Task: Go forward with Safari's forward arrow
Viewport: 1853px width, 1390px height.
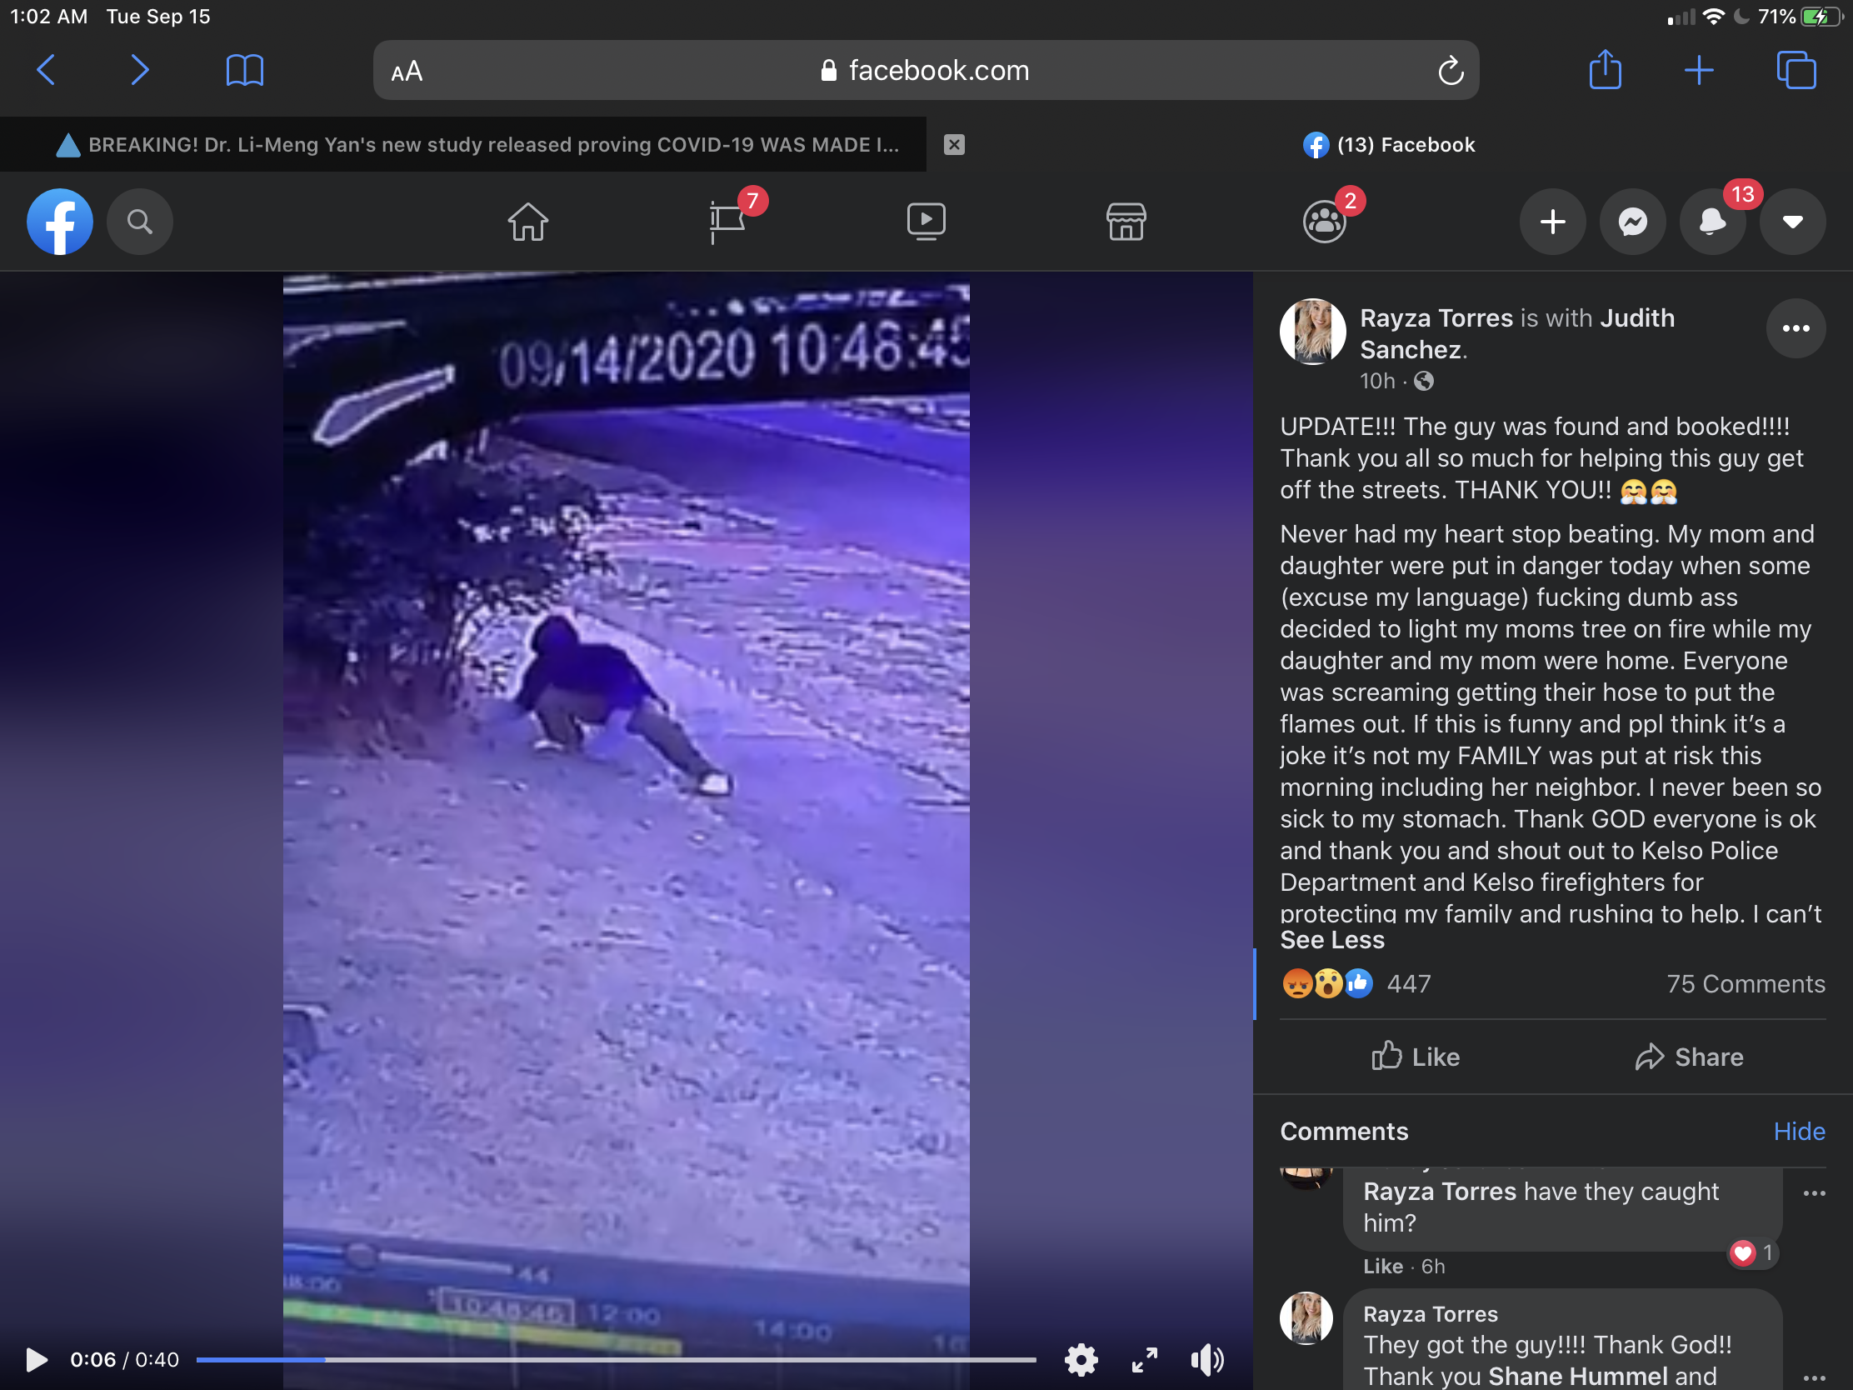Action: (140, 70)
